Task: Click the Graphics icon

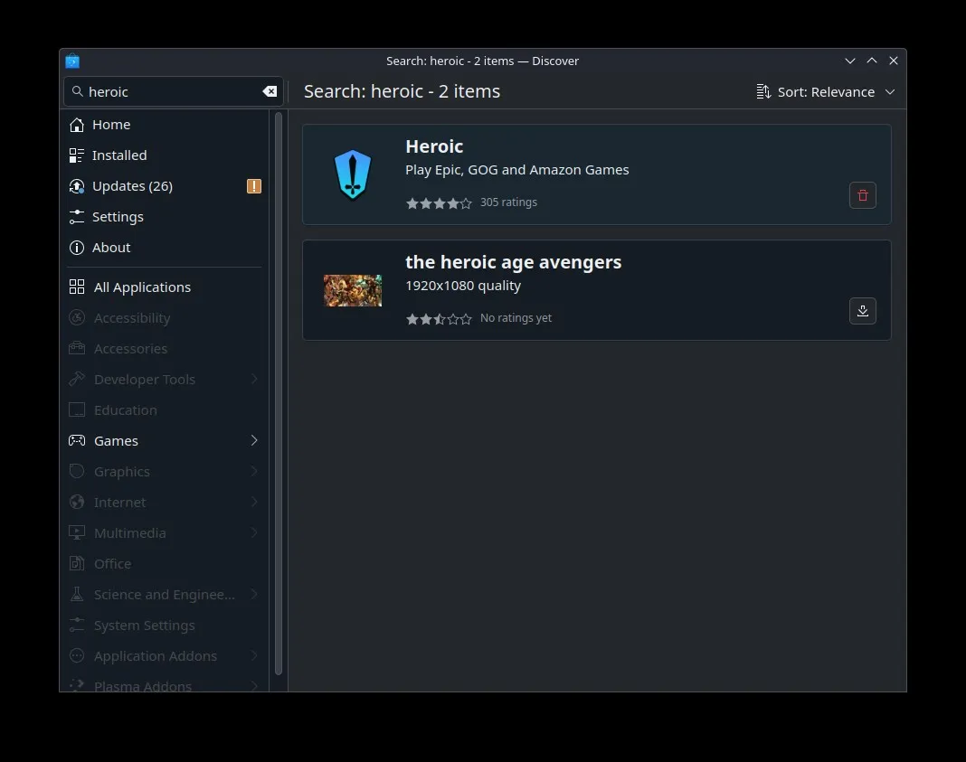Action: (76, 472)
